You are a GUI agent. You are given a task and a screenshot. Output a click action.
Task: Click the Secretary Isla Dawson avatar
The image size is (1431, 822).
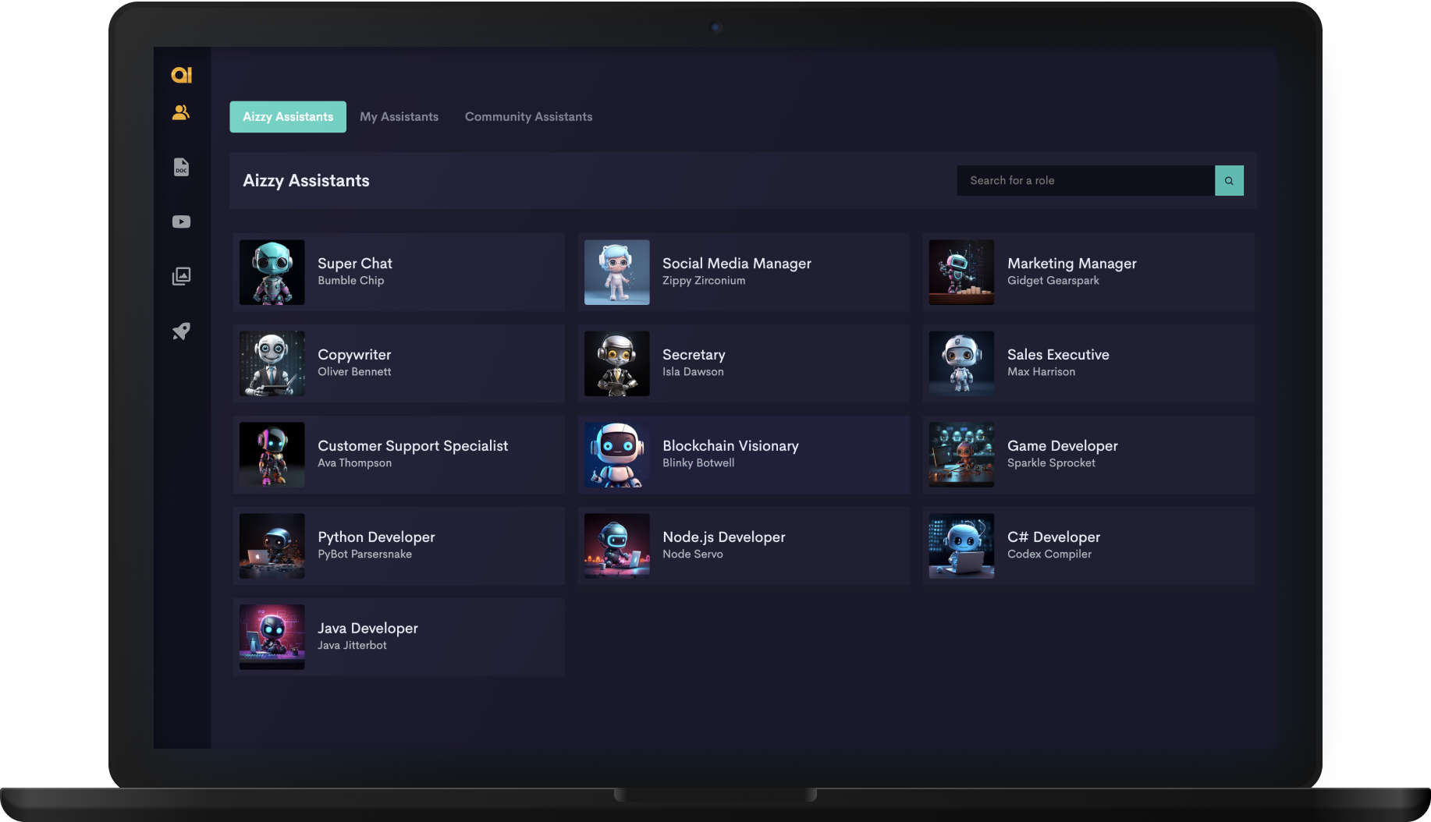click(616, 363)
